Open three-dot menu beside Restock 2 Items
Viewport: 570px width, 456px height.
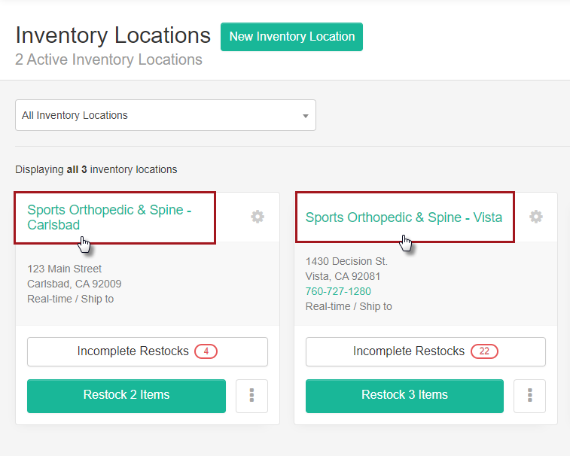click(251, 396)
